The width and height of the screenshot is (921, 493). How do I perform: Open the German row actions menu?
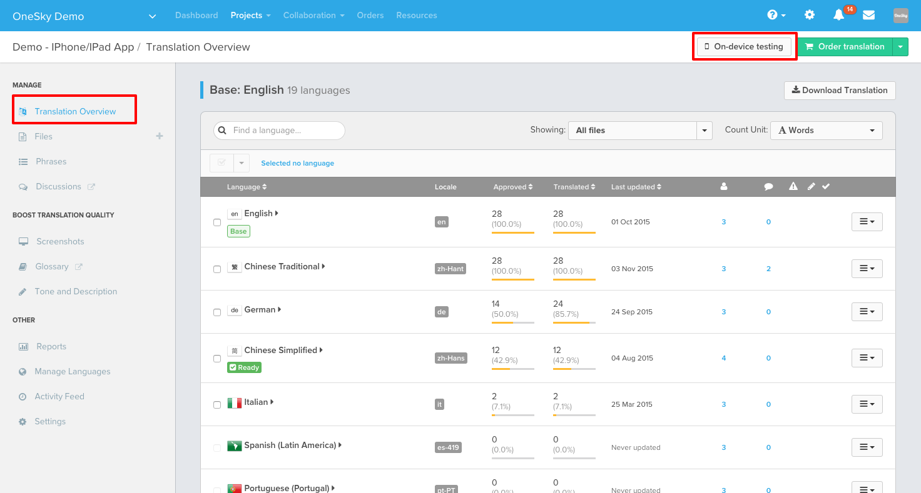pyautogui.click(x=867, y=312)
